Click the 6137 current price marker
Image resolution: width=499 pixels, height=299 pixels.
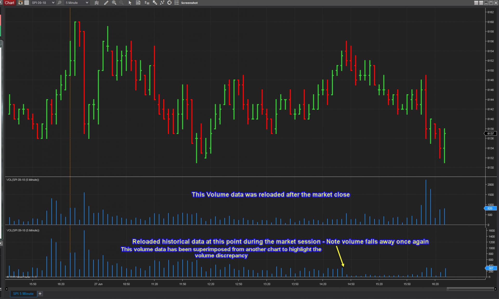tap(490, 134)
